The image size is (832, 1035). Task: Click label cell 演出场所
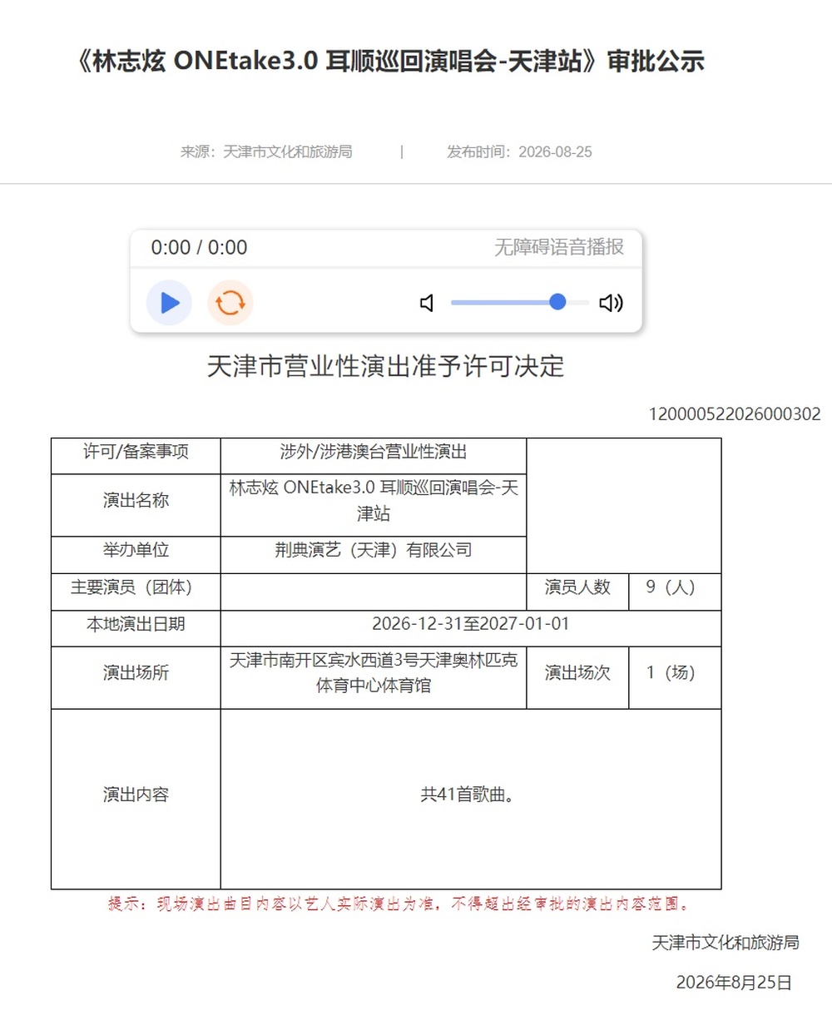[136, 677]
